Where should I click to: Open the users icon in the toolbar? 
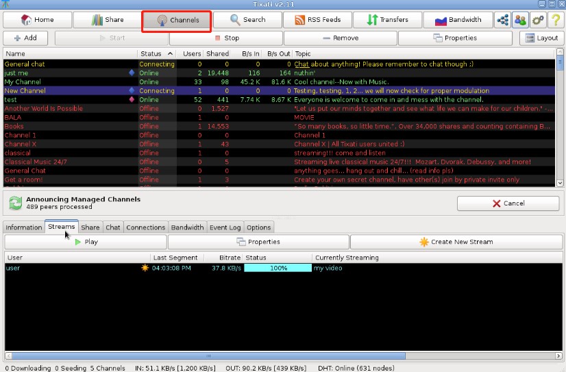520,20
